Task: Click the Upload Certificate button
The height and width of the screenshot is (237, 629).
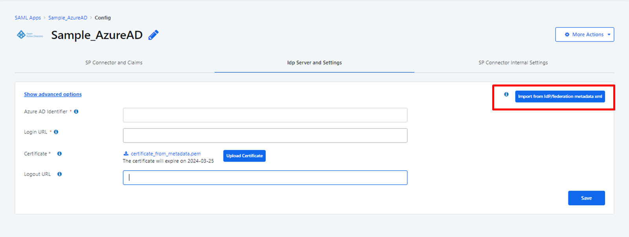Action: (244, 156)
